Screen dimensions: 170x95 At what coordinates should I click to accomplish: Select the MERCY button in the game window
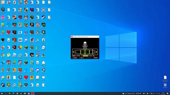pos(95,58)
